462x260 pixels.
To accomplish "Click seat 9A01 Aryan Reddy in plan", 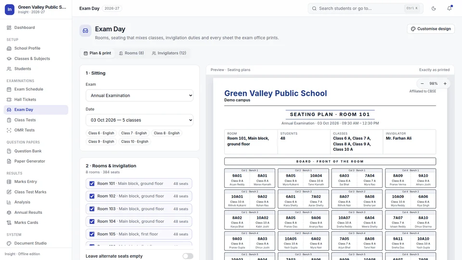I will [237, 180].
